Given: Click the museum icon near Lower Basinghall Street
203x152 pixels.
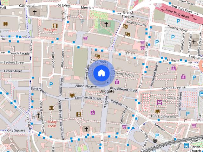Looking at the screenshot, I should (x=51, y=108).
